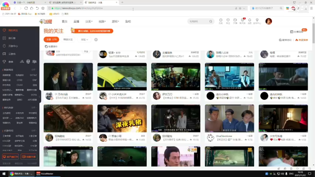Screen dimensions: 315x177
Task: Open the DOTA2 category link in sidebar
Action: (x=33, y=75)
